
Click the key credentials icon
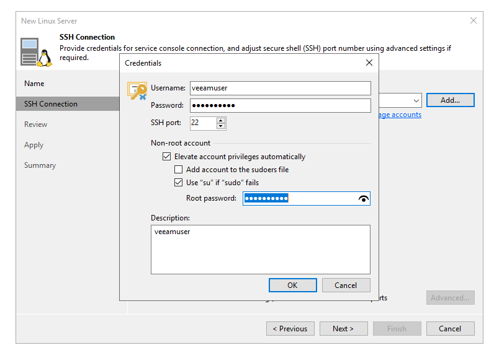[x=137, y=91]
